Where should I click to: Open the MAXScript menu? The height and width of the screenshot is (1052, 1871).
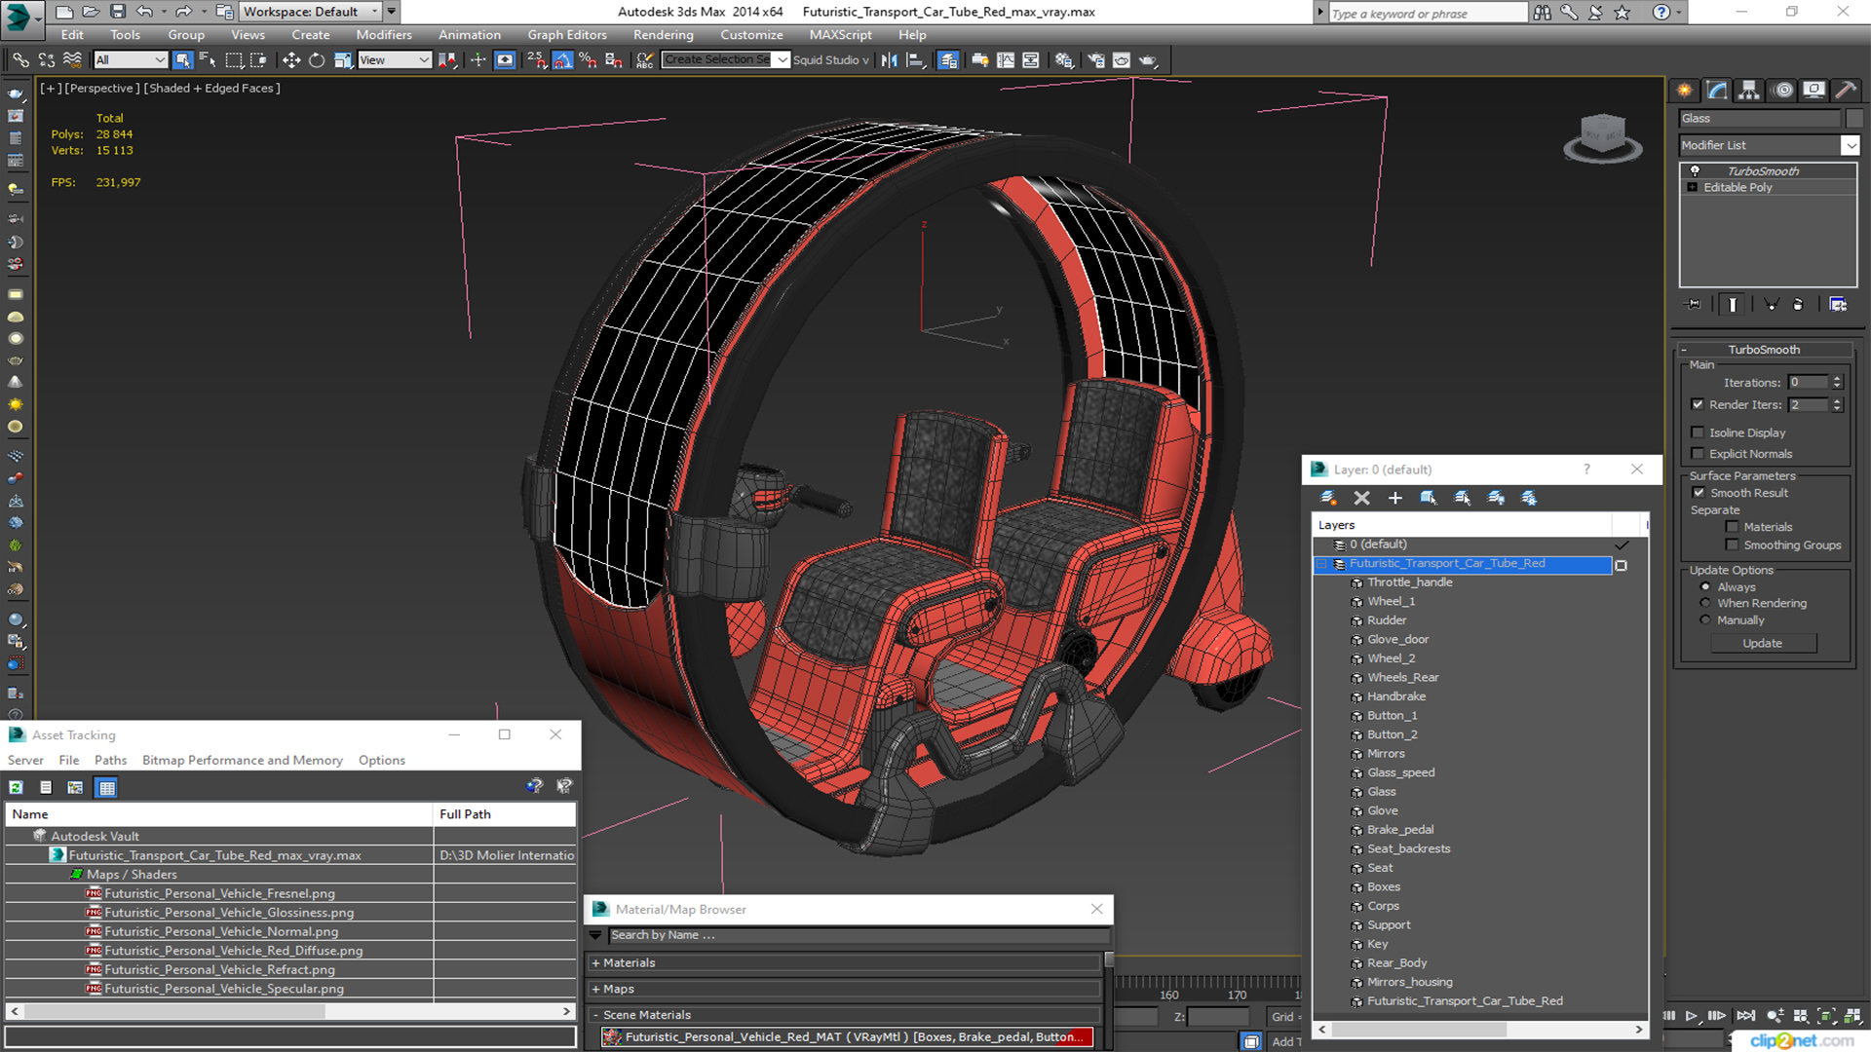[x=840, y=34]
